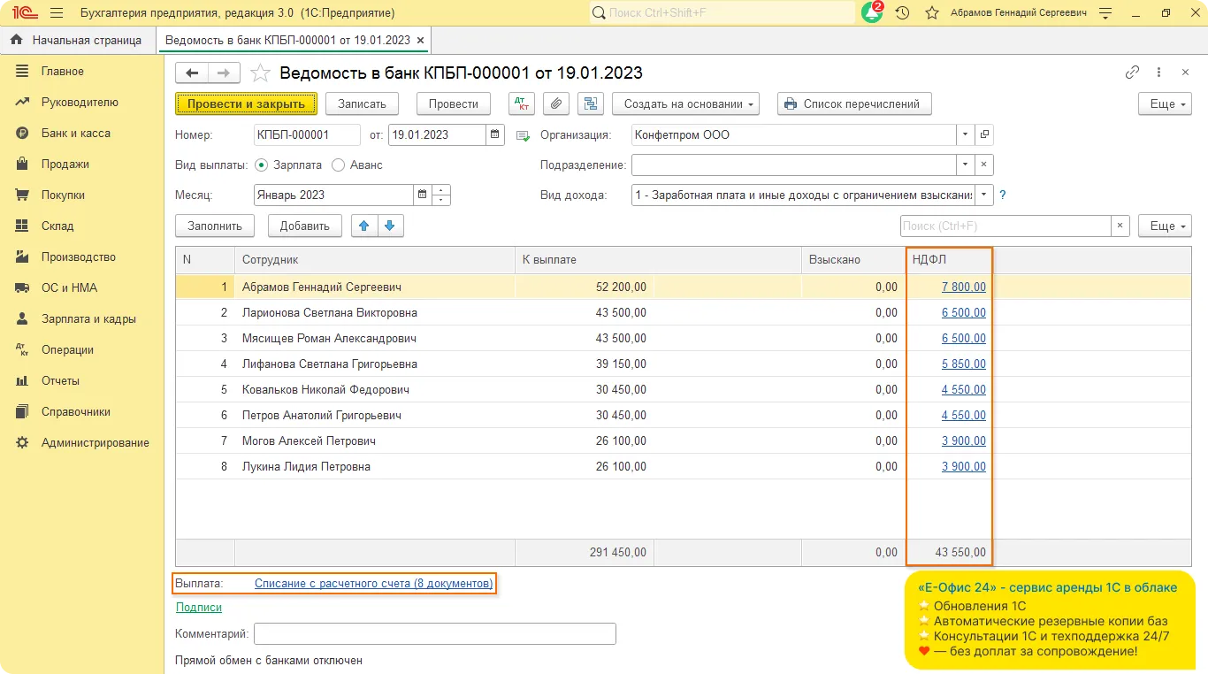The height and width of the screenshot is (674, 1208).
Task: Move row down with blue down arrow
Action: coord(391,226)
